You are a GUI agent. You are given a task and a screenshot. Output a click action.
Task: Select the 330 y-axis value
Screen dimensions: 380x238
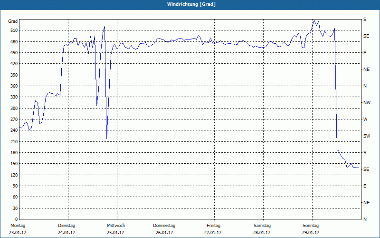point(14,97)
